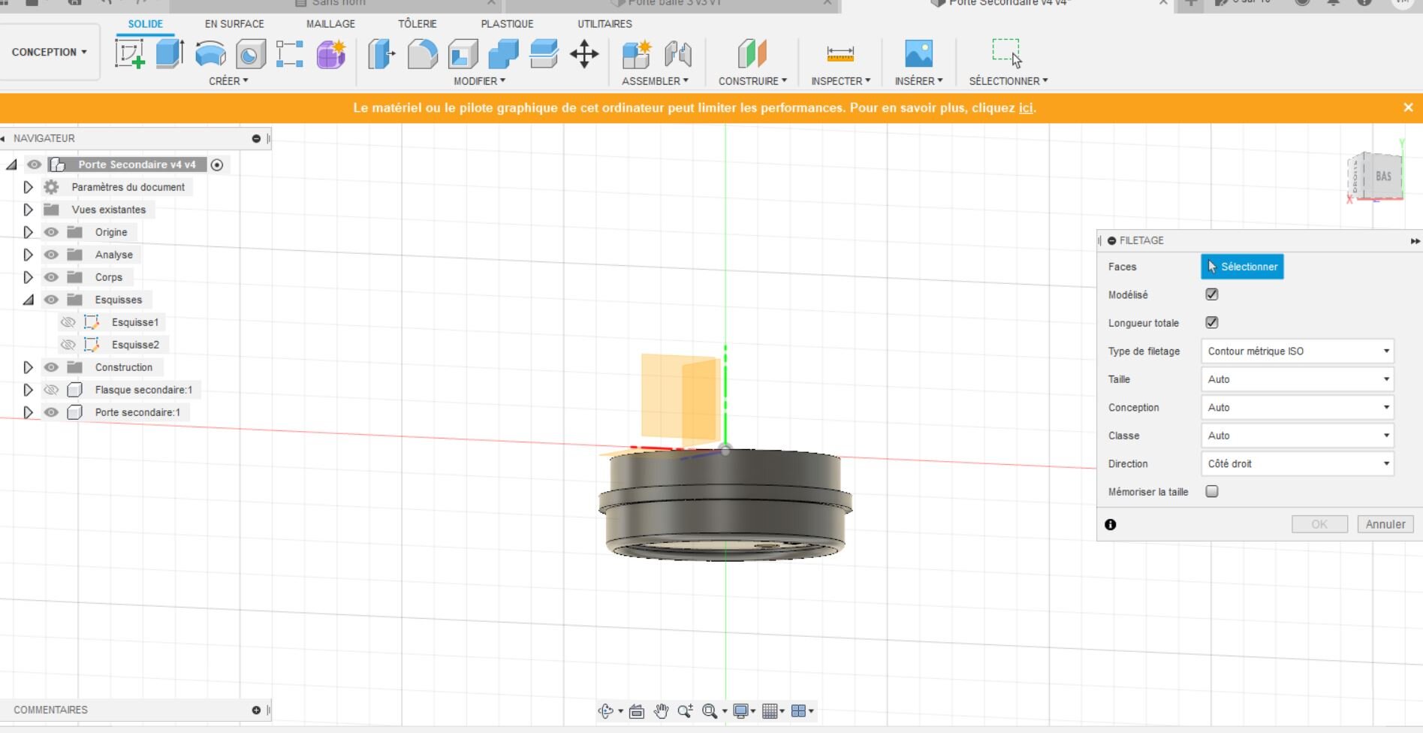
Task: Select the Pan hand tool
Action: tap(661, 711)
